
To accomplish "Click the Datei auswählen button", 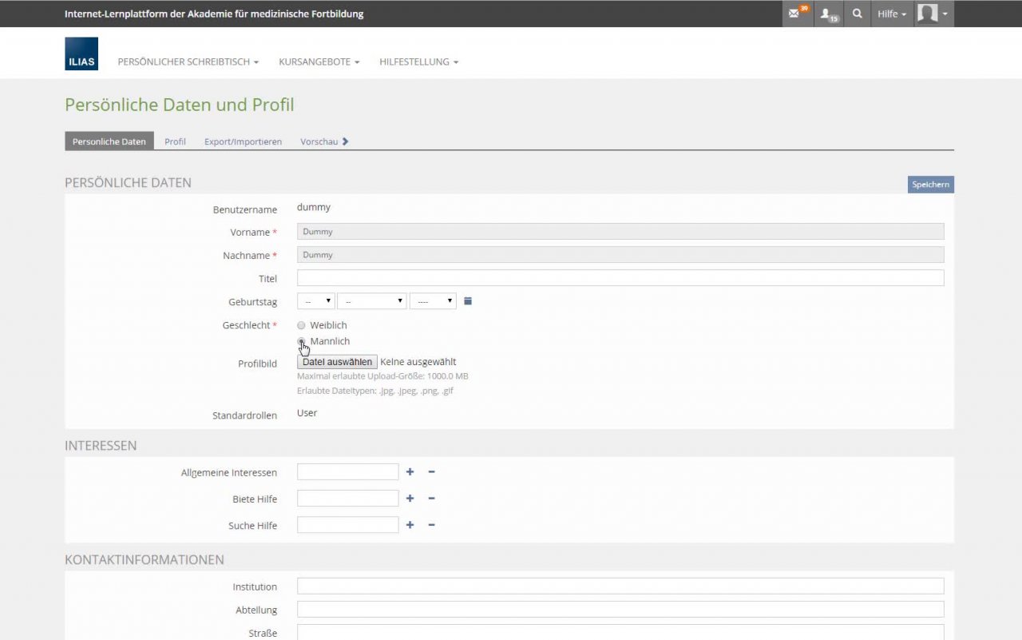I will click(x=337, y=362).
